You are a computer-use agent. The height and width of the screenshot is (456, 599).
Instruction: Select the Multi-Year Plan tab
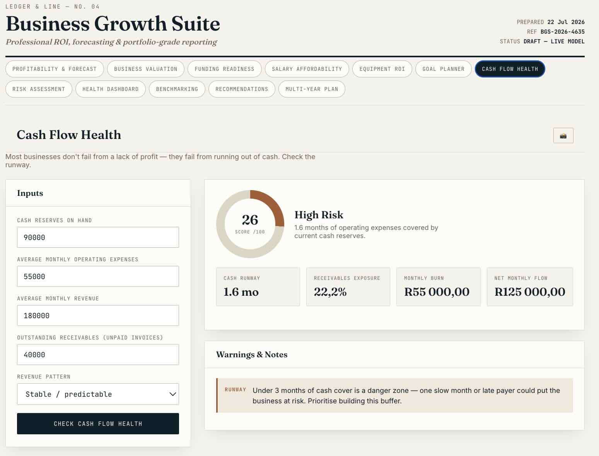312,89
